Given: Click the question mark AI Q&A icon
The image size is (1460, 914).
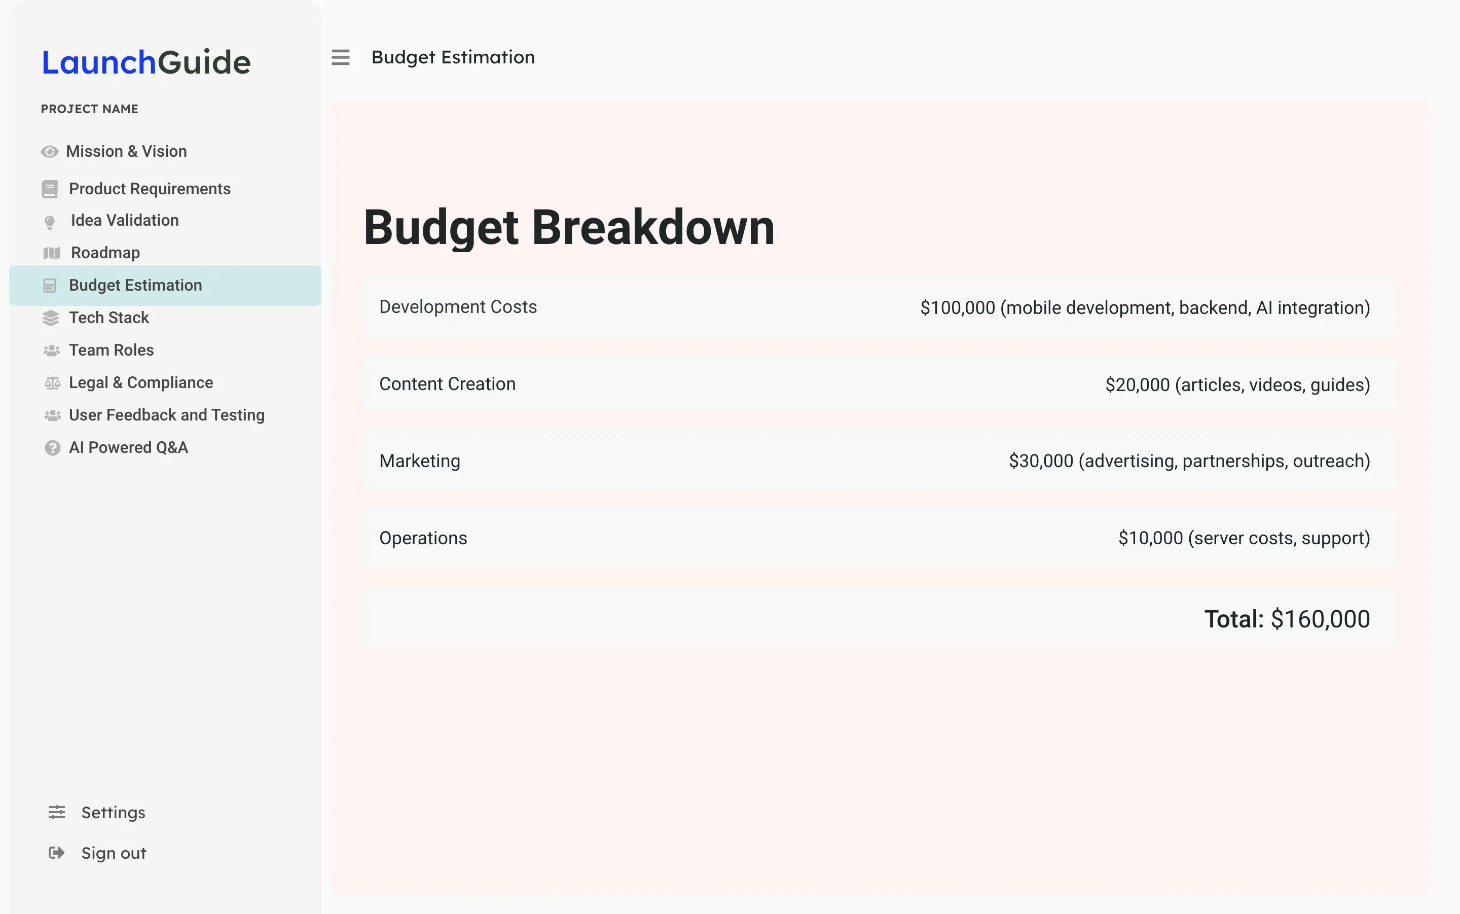Looking at the screenshot, I should pos(53,448).
